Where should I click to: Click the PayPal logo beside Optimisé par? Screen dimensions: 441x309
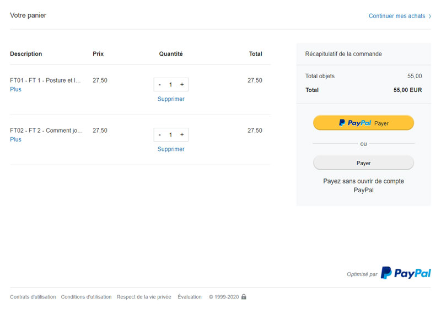tap(406, 273)
